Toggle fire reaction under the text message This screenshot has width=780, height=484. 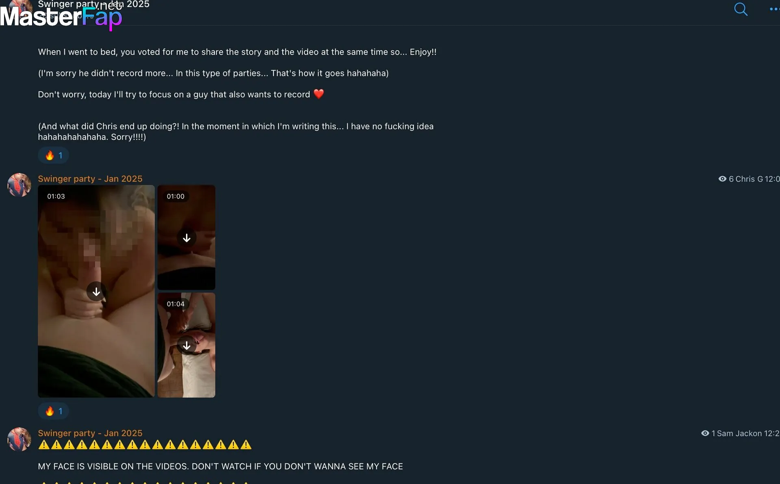coord(54,155)
